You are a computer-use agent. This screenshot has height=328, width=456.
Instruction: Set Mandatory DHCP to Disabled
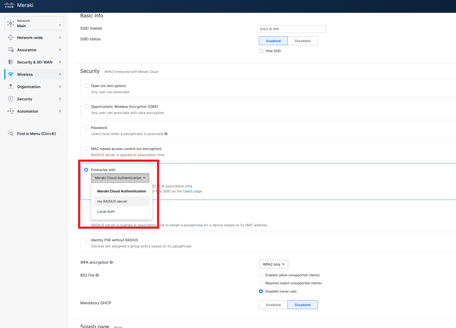303,305
